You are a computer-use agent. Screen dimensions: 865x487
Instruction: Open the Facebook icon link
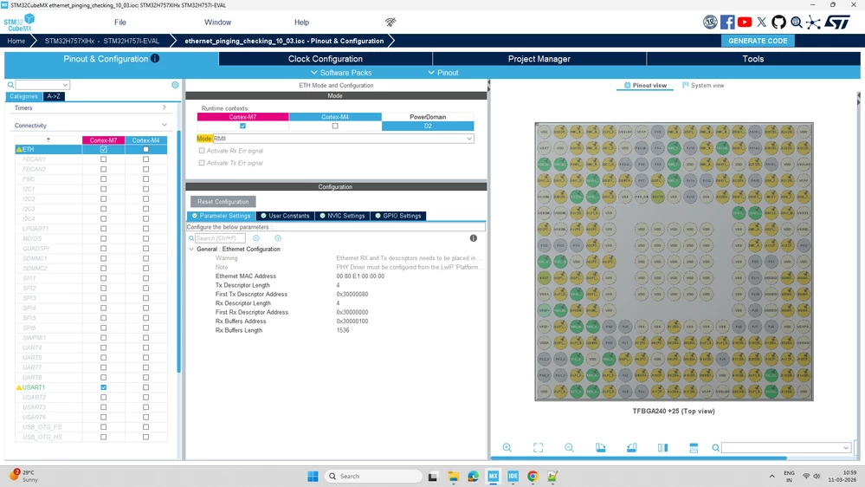727,22
